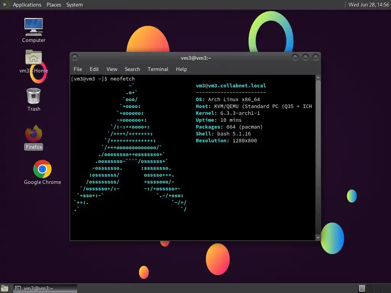The image size is (391, 293).
Task: Open the Applications menu
Action: click(27, 5)
